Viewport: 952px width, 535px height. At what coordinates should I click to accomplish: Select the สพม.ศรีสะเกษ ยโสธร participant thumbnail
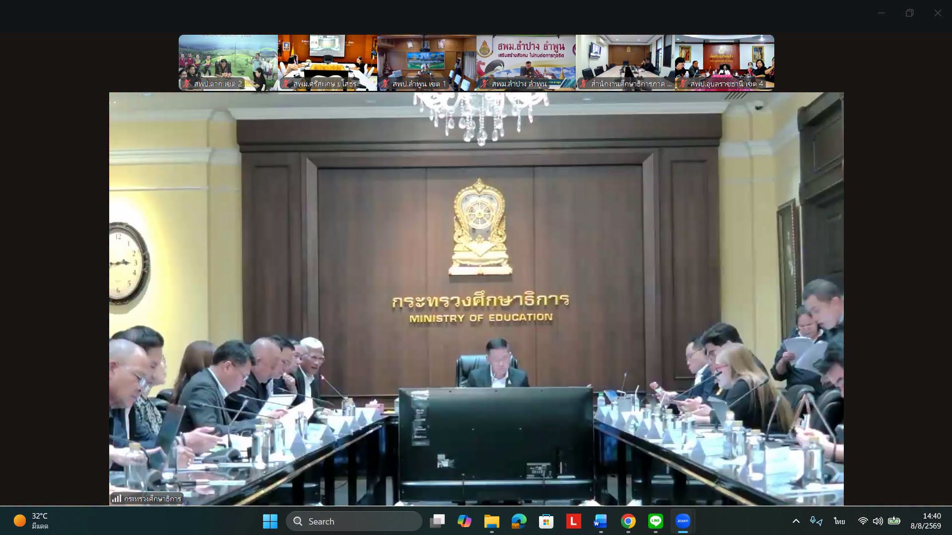328,63
